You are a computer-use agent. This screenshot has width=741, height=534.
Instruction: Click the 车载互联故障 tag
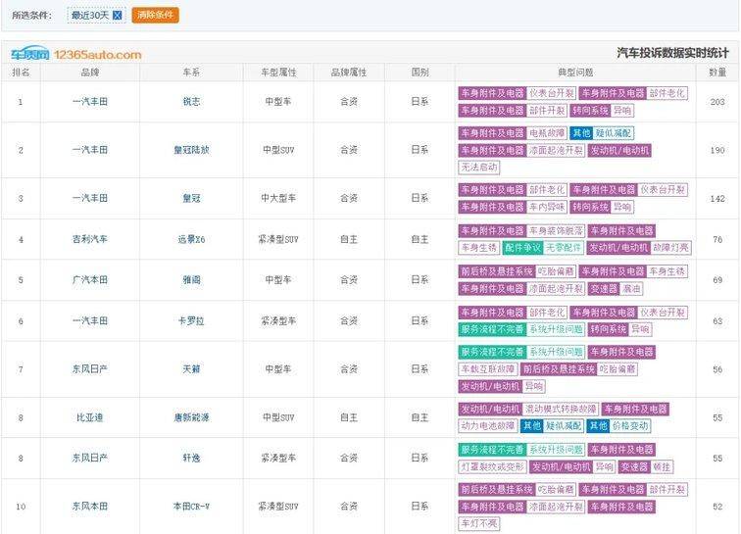tap(487, 369)
